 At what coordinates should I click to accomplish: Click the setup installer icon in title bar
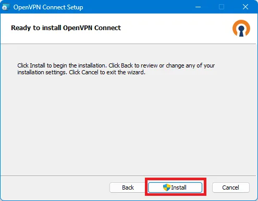point(6,7)
